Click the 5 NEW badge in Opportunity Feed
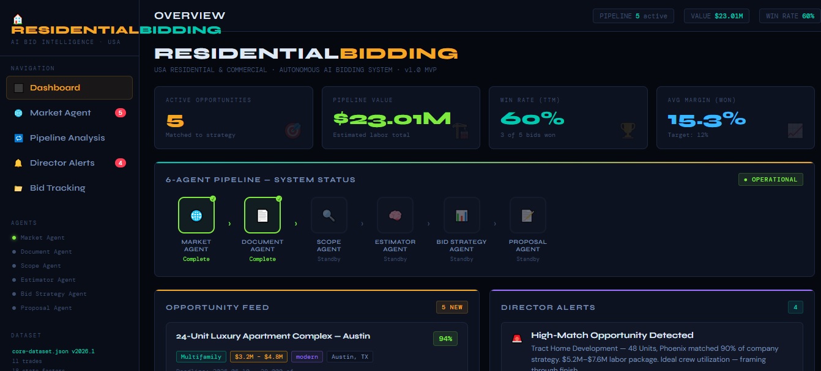 point(451,307)
